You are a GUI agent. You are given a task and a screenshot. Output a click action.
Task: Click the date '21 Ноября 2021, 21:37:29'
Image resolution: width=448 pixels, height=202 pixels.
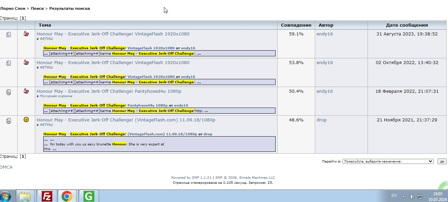[x=407, y=120]
